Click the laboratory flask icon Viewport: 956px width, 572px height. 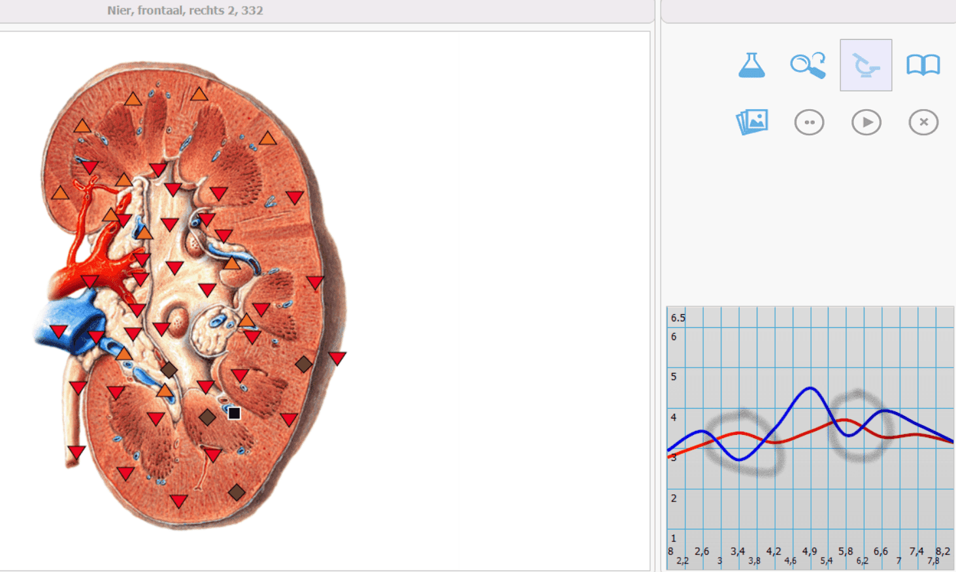[751, 65]
